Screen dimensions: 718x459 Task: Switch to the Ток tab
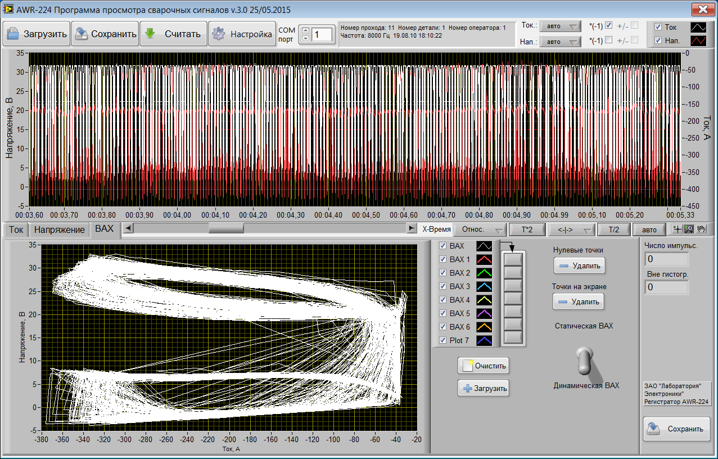tap(16, 229)
